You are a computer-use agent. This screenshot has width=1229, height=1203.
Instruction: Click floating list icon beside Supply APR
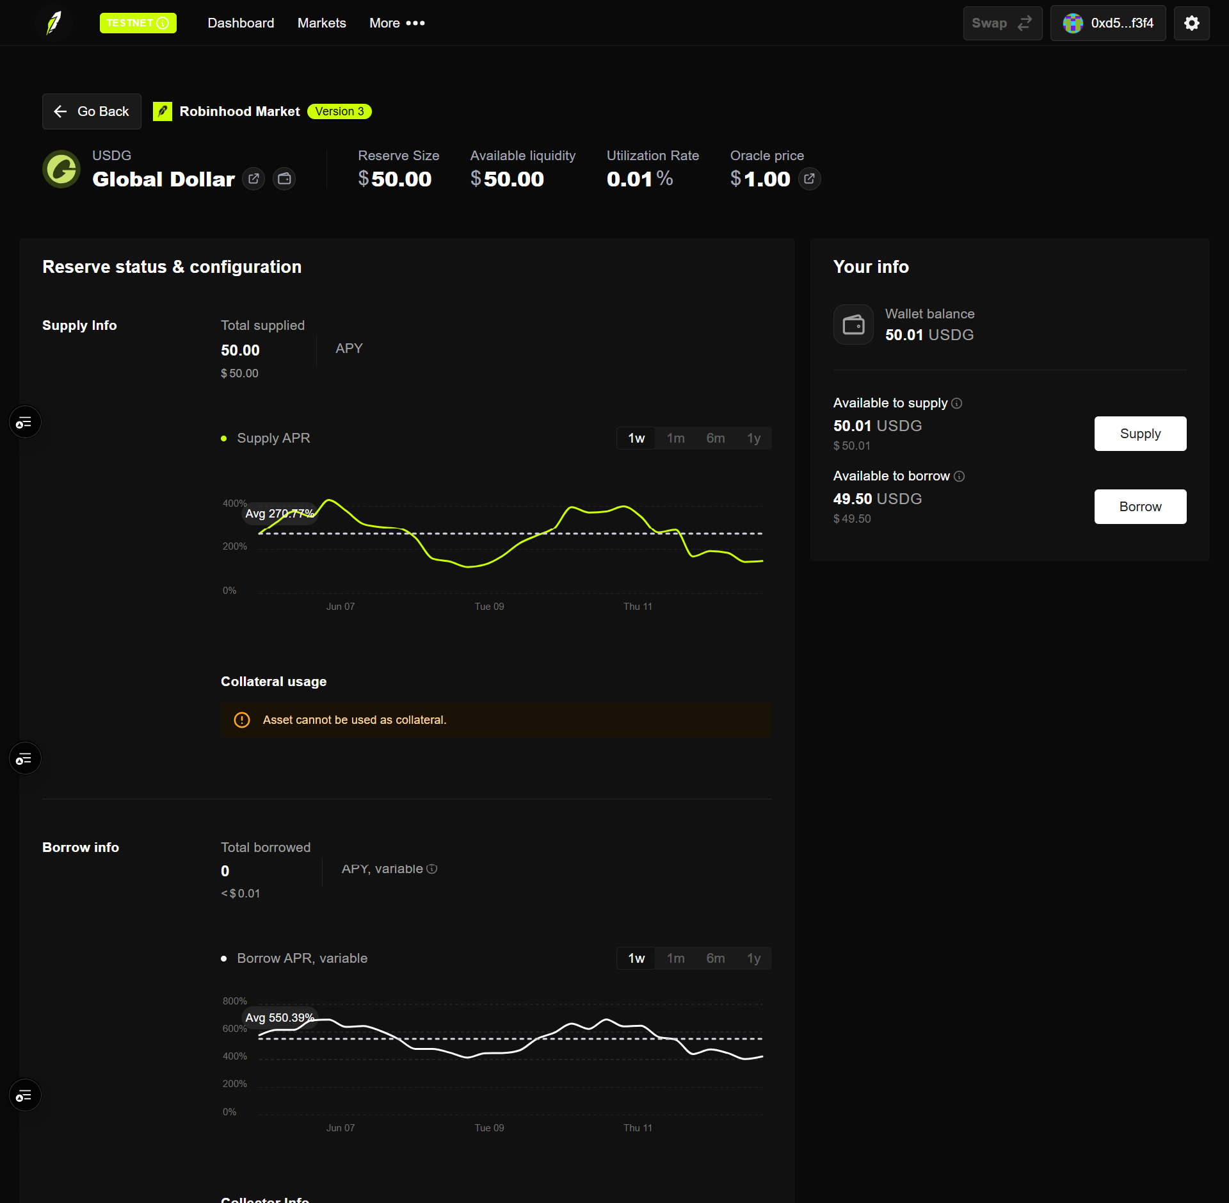[25, 422]
